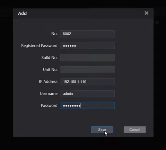Click the Password label above the Save row
166x150 pixels.
[49, 106]
